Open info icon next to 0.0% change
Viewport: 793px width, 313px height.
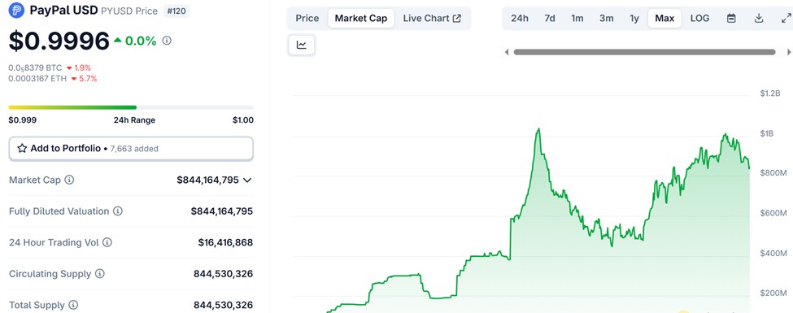pyautogui.click(x=167, y=41)
